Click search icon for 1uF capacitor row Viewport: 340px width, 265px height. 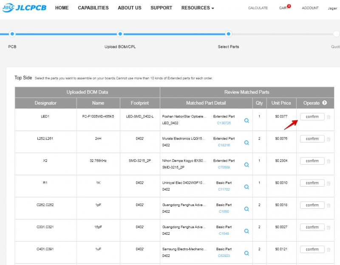tap(246, 253)
